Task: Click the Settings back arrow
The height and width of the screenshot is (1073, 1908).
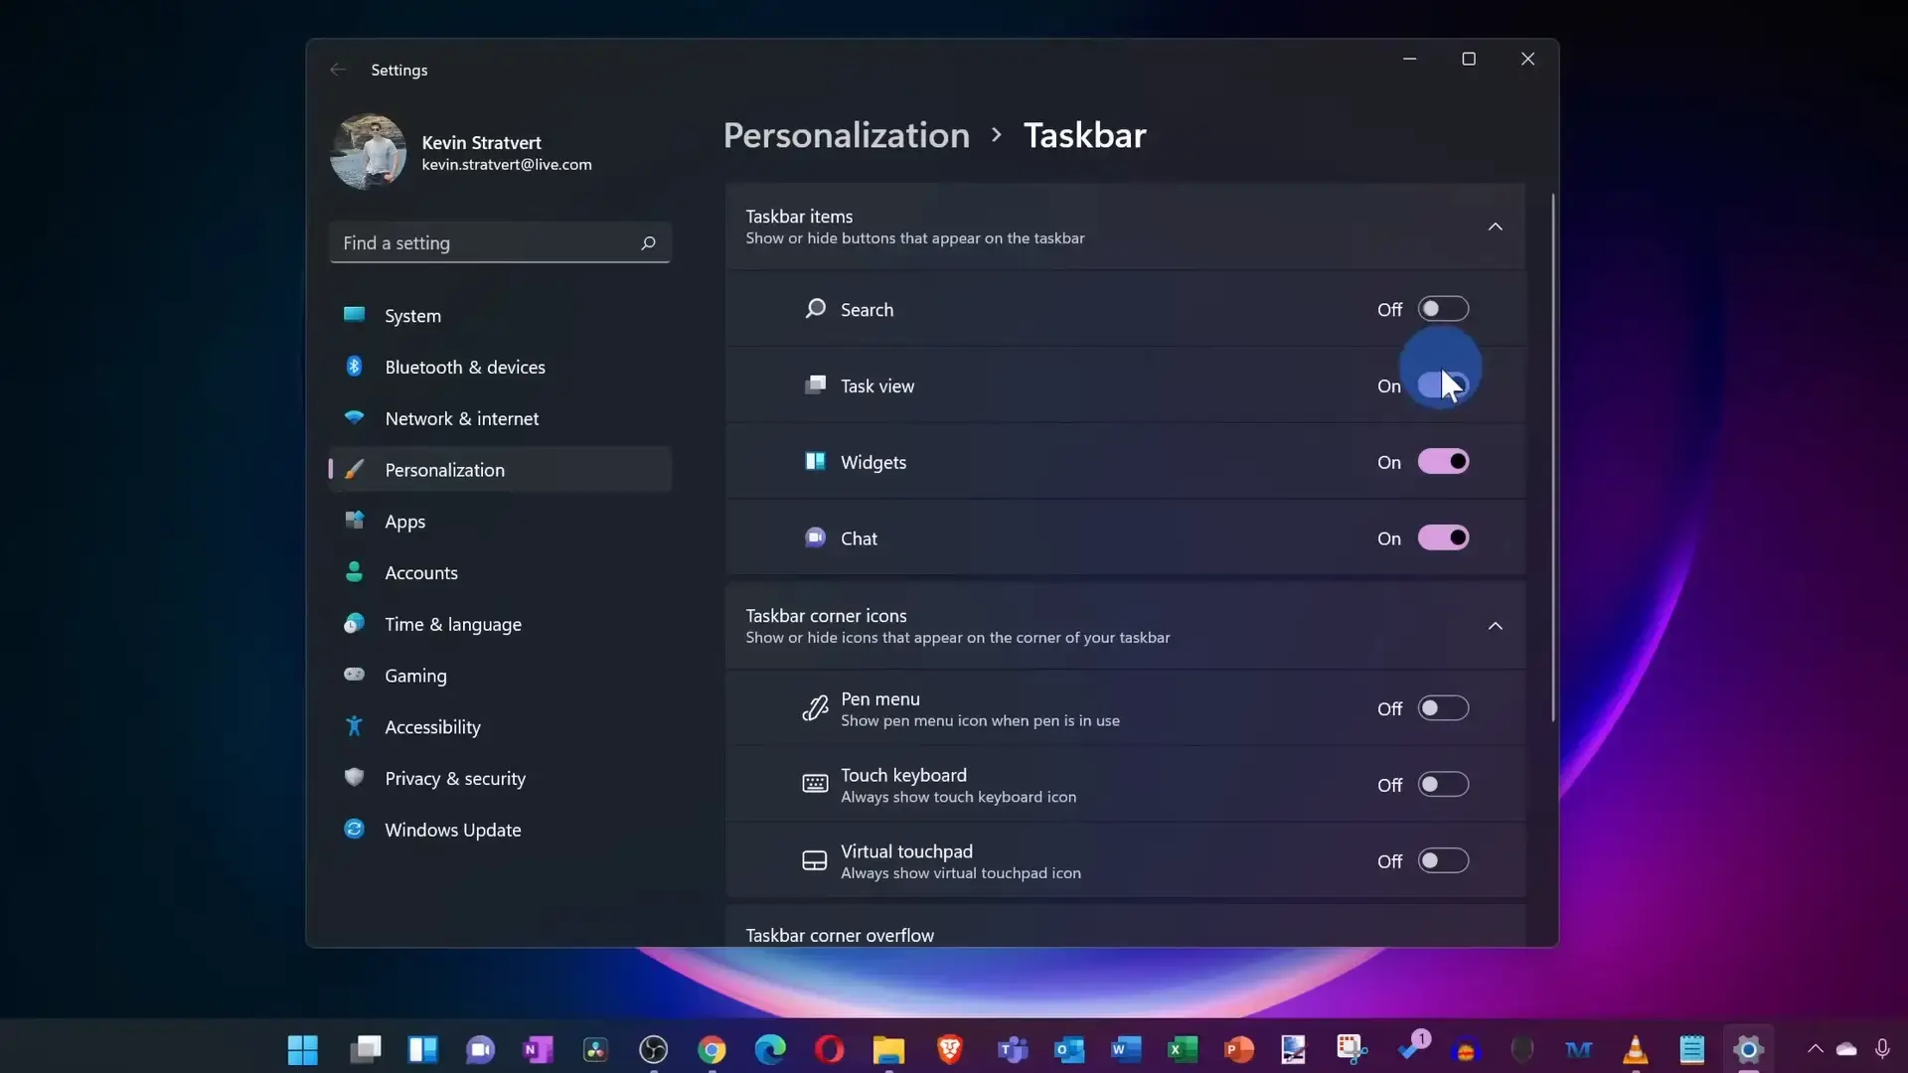Action: (338, 70)
